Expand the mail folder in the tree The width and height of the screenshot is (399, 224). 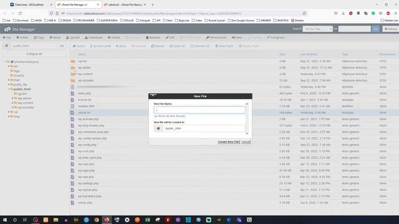9,80
